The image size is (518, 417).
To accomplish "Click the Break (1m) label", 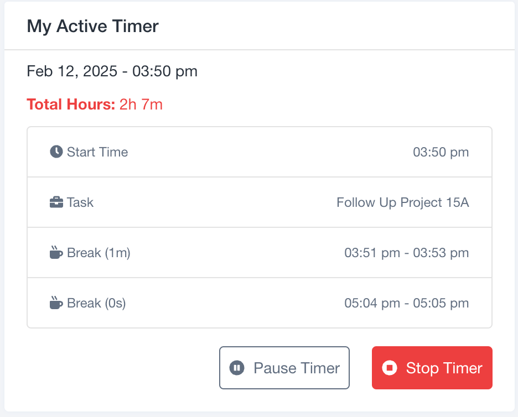I will 99,253.
